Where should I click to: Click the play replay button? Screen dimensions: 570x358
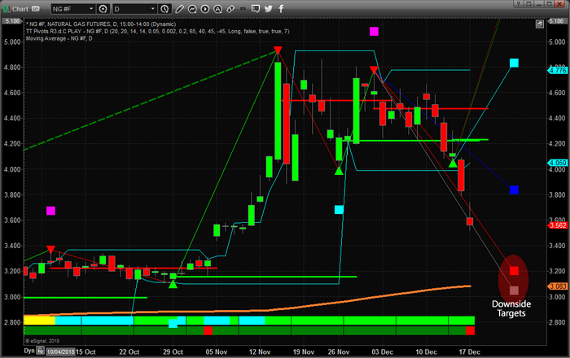pos(205,9)
